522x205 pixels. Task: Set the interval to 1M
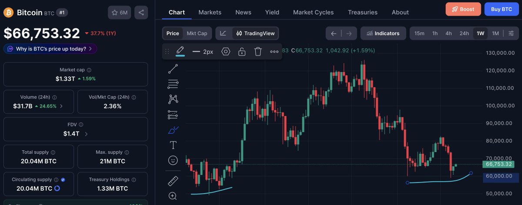[495, 33]
